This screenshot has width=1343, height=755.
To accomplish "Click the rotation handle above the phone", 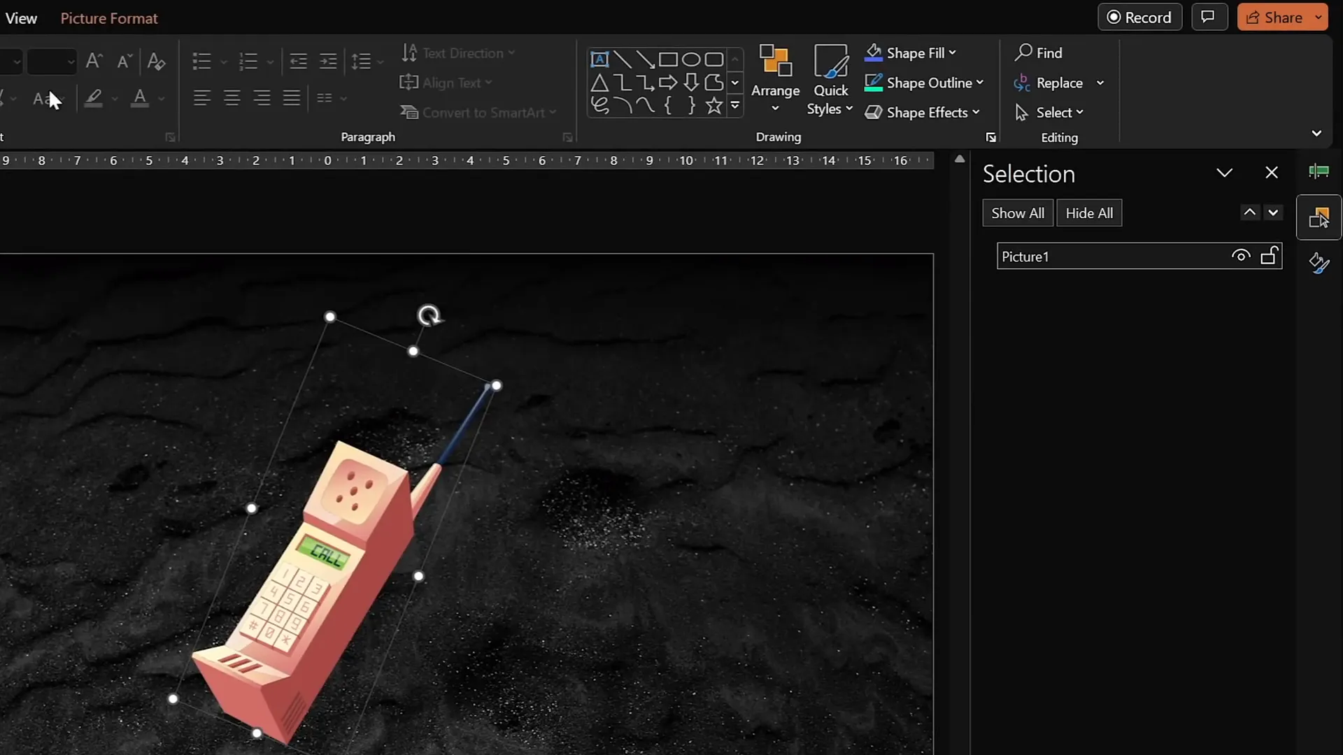I will click(x=429, y=315).
